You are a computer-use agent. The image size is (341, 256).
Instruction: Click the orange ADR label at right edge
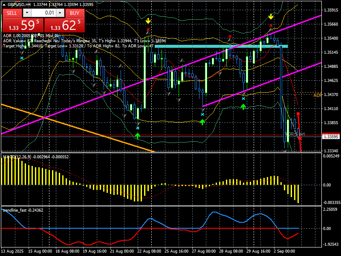coord(318,95)
